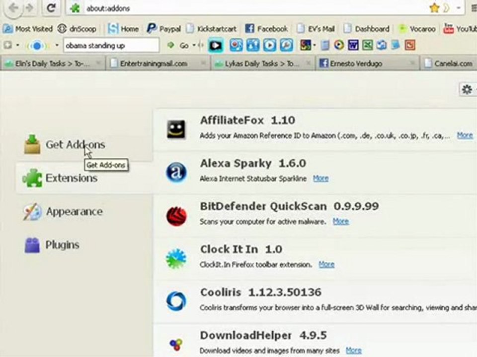The height and width of the screenshot is (357, 477).
Task: Switch to Elin's Daily Tasks tab
Action: click(x=52, y=64)
